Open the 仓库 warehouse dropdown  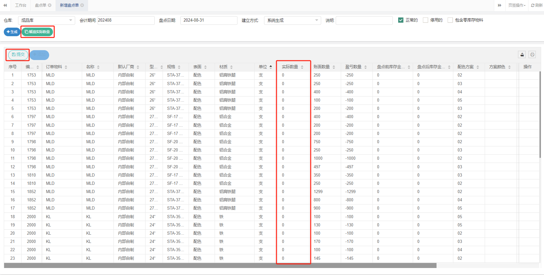(46, 20)
